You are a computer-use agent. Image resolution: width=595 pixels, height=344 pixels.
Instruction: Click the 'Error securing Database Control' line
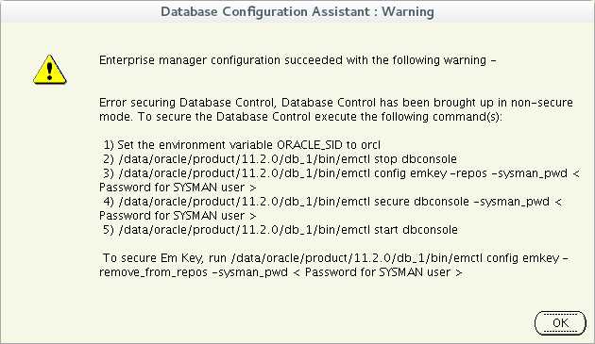point(336,103)
